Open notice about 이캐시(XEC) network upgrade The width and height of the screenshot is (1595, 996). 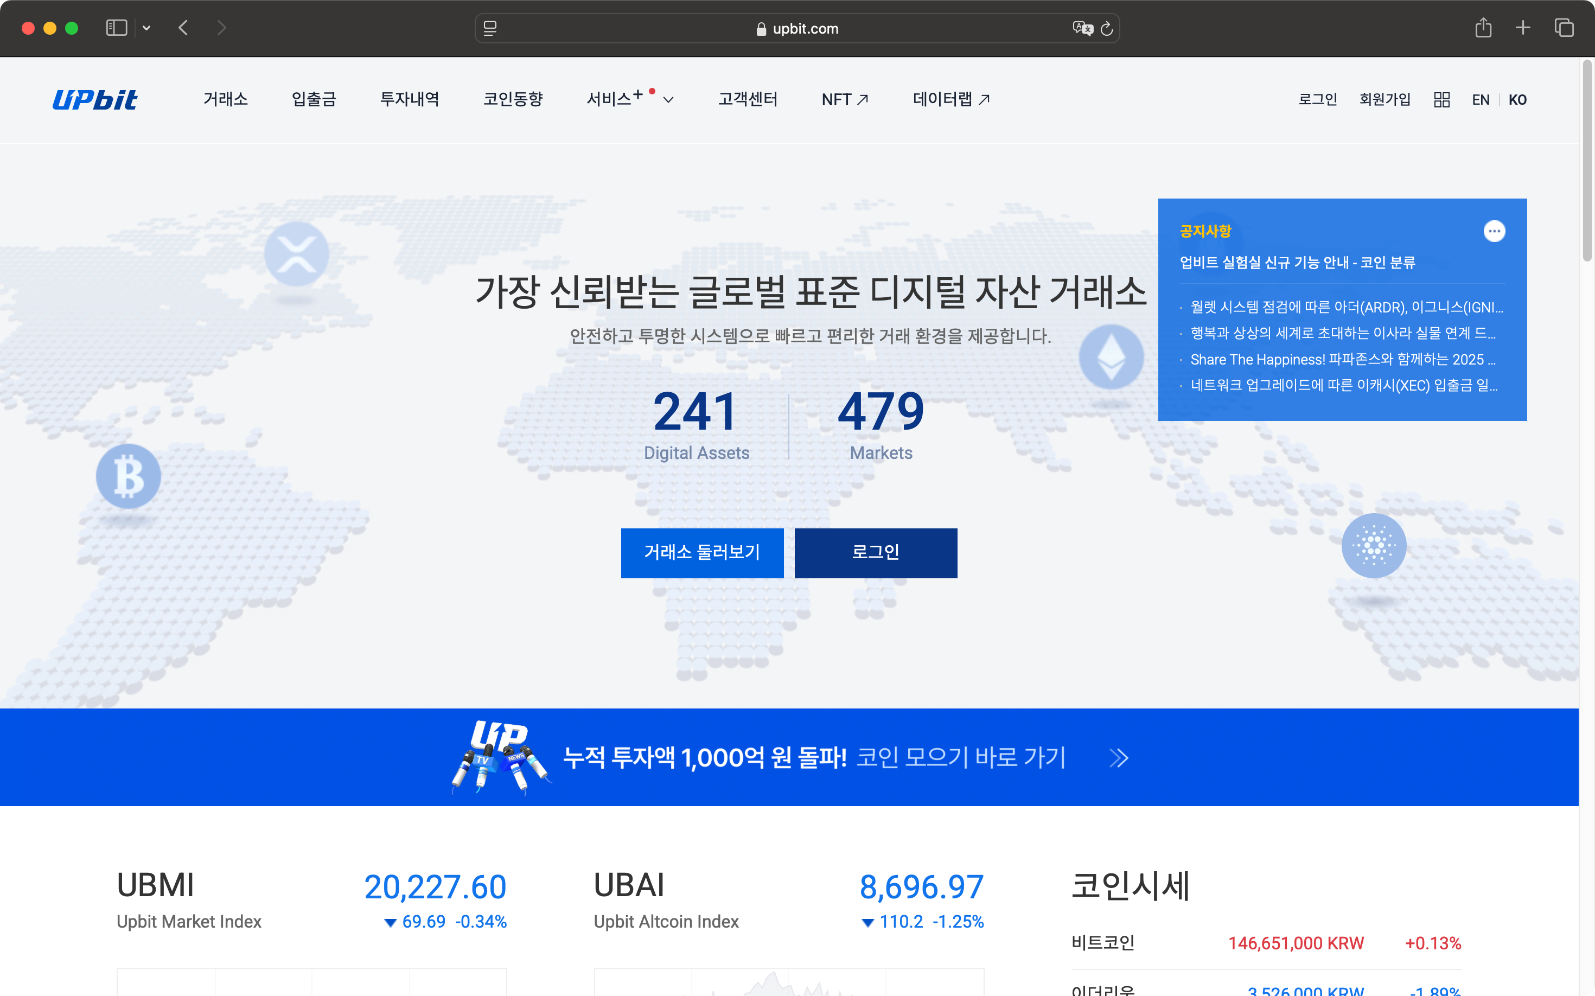pos(1344,385)
